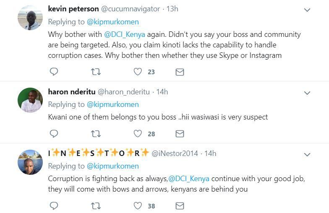
Task: Share iNestor2014's tweet via direct message
Action: 180,206
